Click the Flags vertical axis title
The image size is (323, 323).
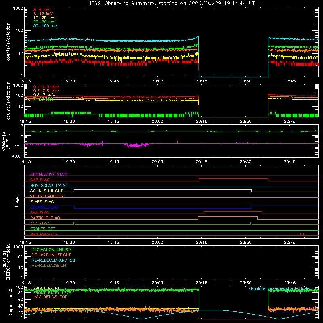click(17, 201)
